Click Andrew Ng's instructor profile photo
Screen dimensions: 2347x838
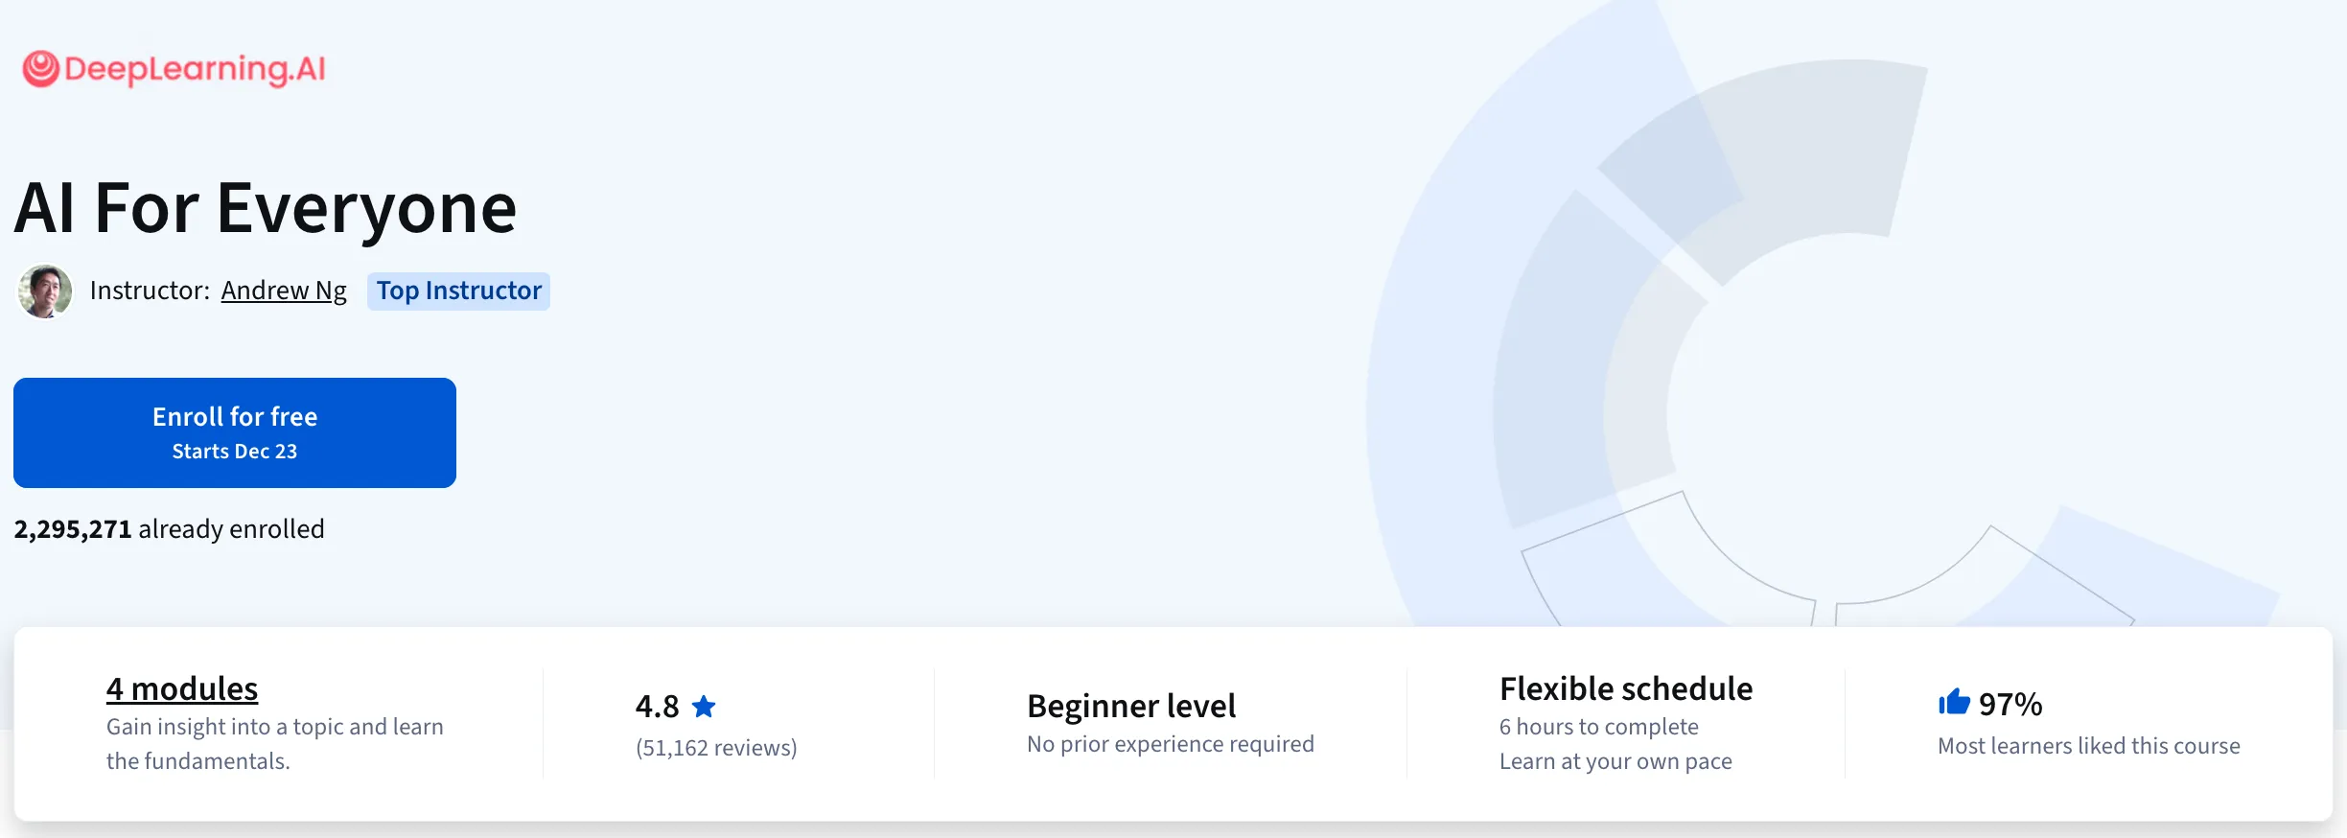click(x=45, y=291)
